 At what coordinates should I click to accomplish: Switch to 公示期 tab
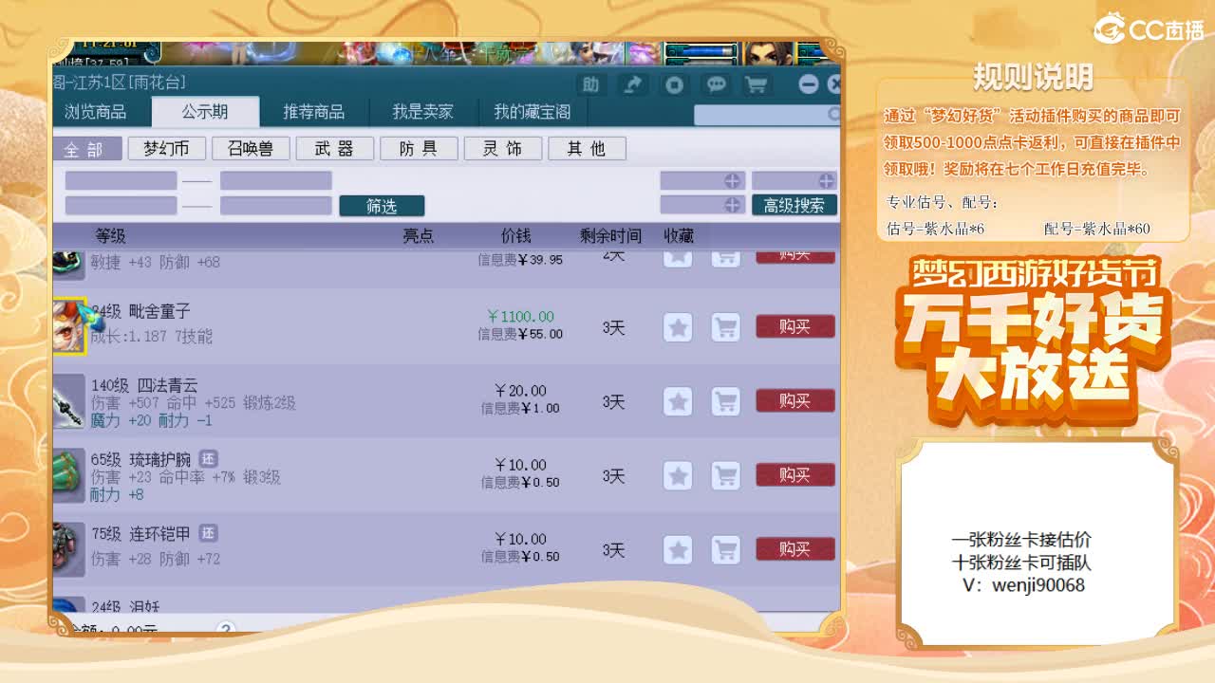point(205,112)
